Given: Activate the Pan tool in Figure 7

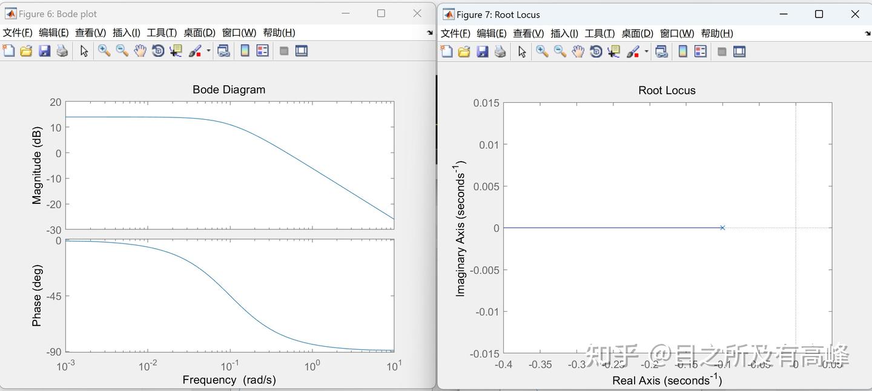Looking at the screenshot, I should click(x=576, y=51).
